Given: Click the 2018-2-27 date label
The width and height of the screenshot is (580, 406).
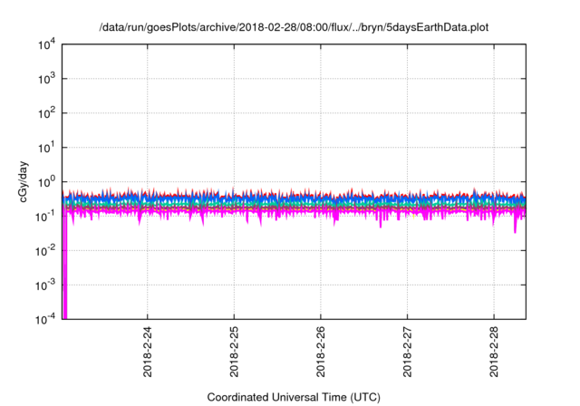Looking at the screenshot, I should click(407, 352).
